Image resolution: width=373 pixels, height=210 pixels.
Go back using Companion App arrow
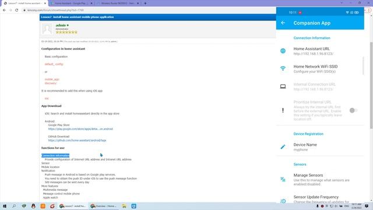pyautogui.click(x=283, y=23)
